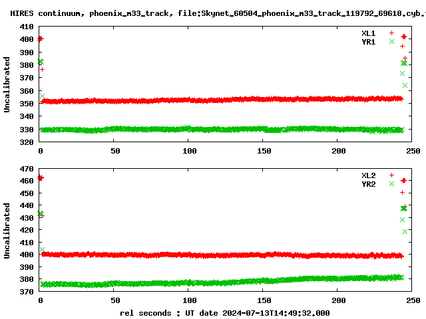Click the XL2 legend label

pos(368,175)
